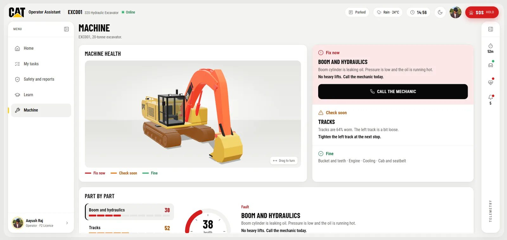Screen dimensions: 507x240
Task: Click the chevron beside Aayush Raj
Action: click(67, 223)
